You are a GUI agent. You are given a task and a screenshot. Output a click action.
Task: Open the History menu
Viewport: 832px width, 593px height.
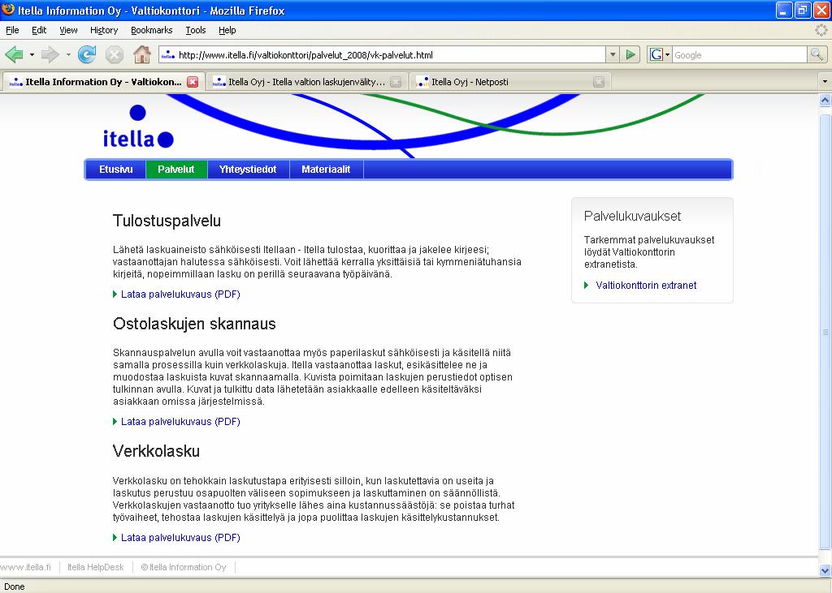104,30
